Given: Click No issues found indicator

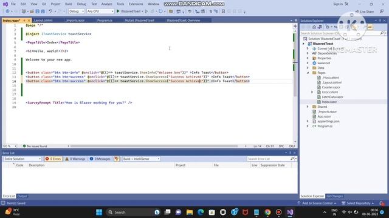Looking at the screenshot, I should click(35, 146).
